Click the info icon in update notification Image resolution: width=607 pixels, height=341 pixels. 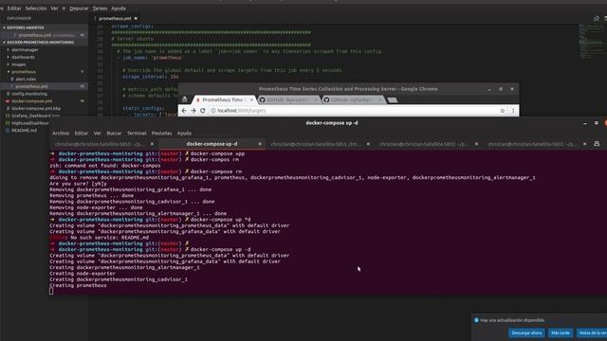476,320
